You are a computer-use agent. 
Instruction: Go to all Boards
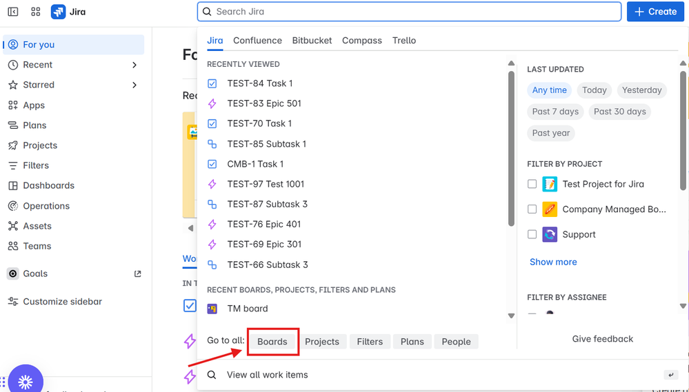[272, 342]
